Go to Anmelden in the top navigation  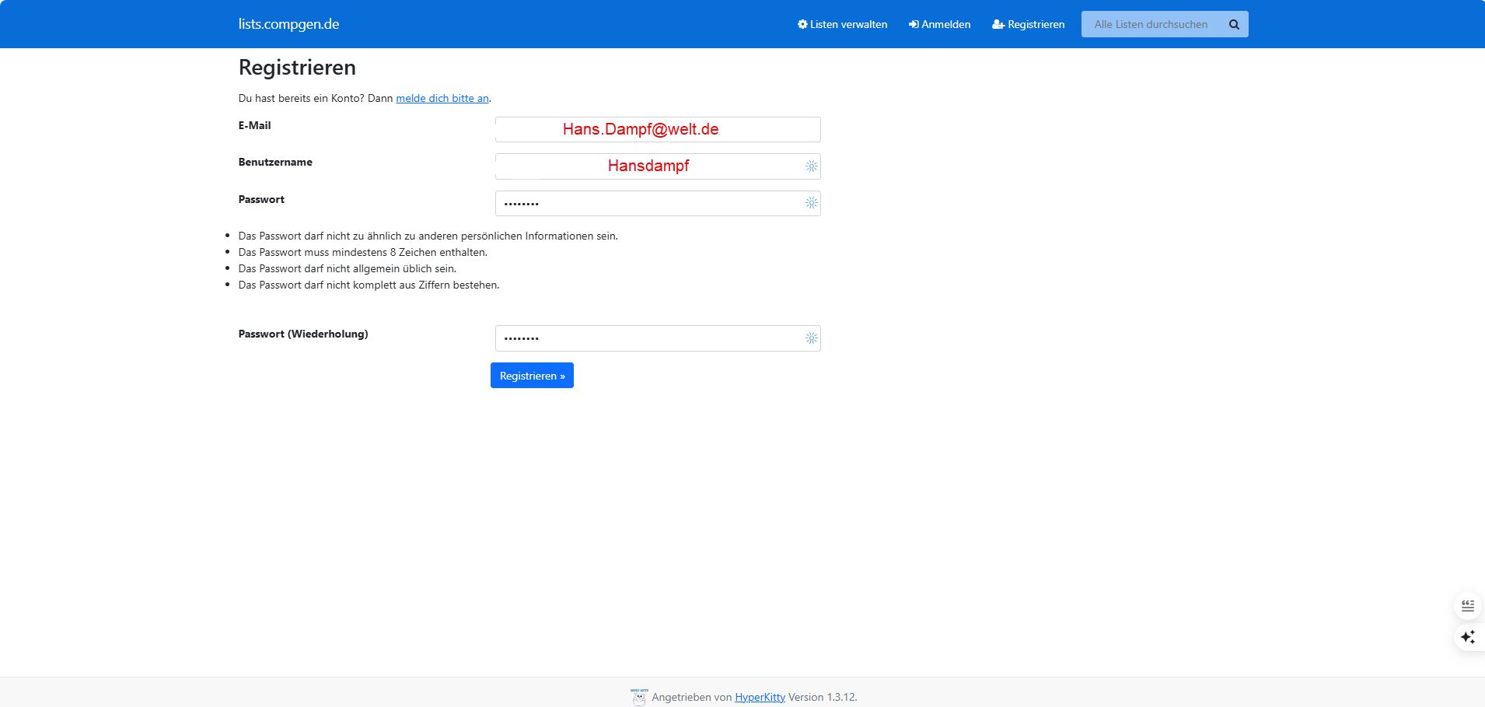[x=939, y=25]
